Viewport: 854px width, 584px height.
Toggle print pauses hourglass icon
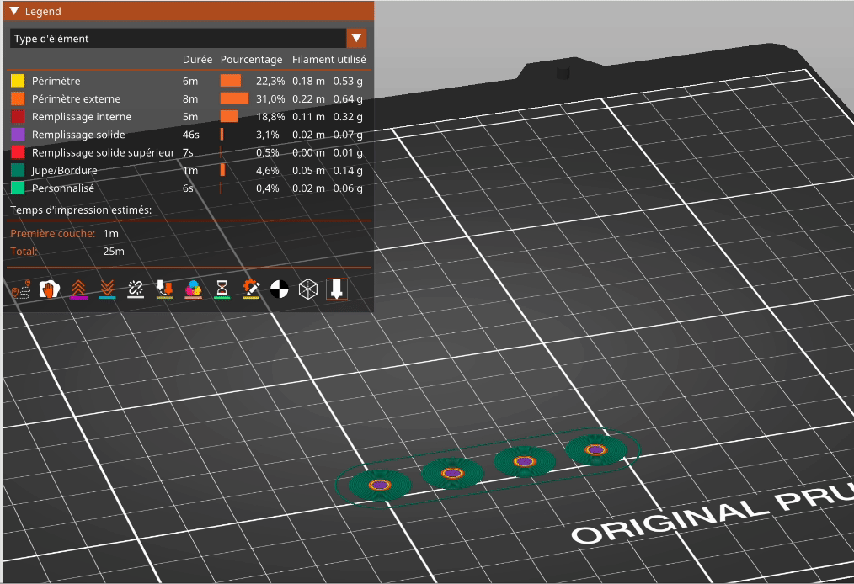pos(222,289)
